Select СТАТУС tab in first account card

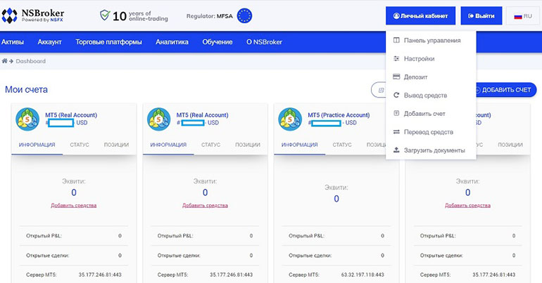pyautogui.click(x=80, y=145)
